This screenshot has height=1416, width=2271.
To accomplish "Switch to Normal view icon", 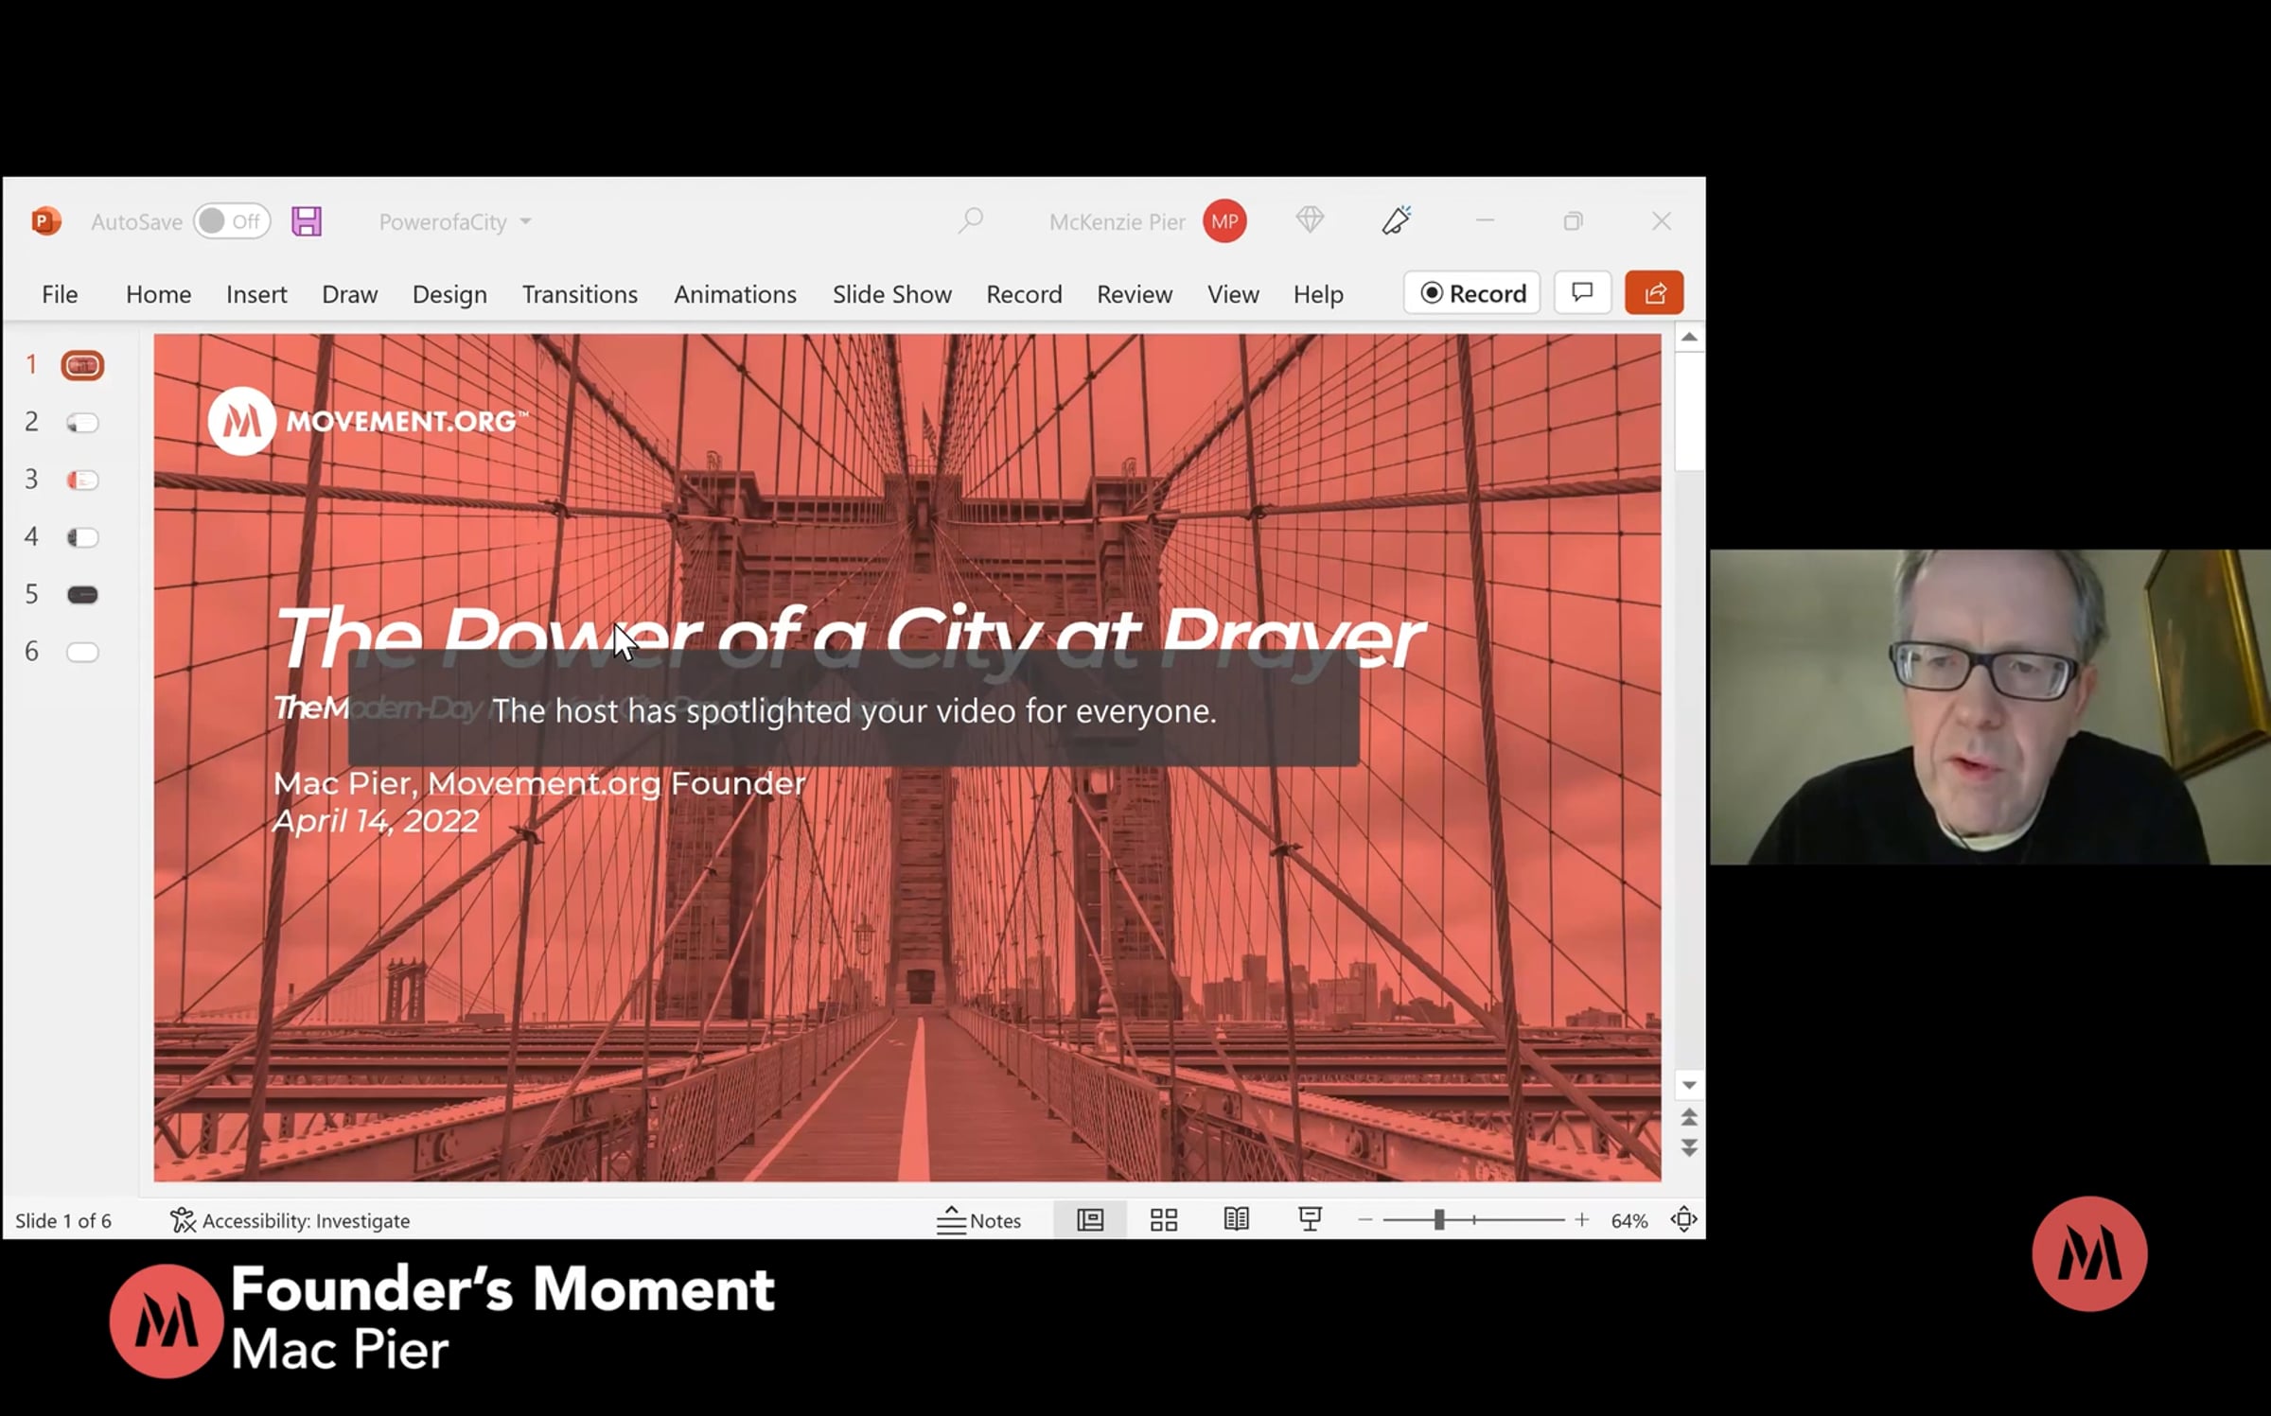I will [x=1090, y=1219].
